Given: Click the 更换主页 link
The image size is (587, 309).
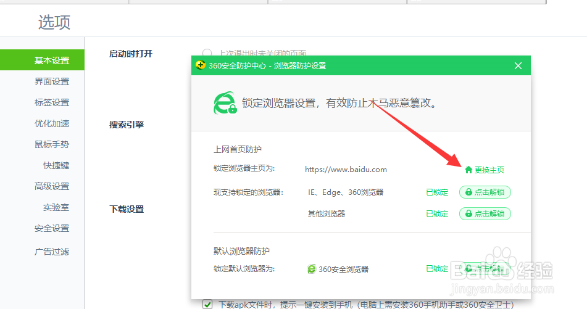Looking at the screenshot, I should [489, 170].
